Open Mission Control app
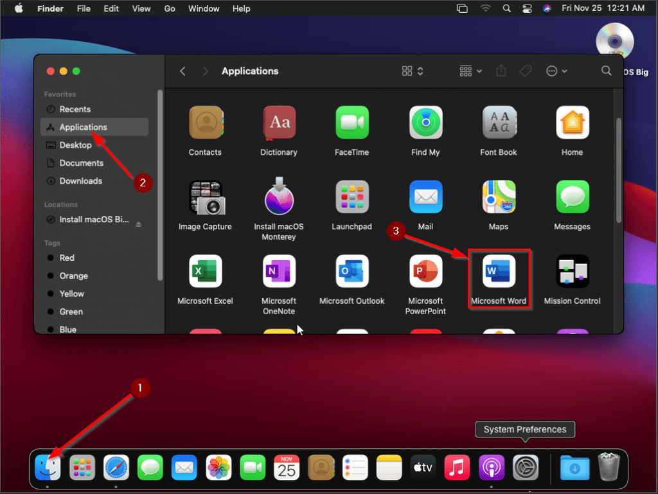The width and height of the screenshot is (658, 494). tap(573, 271)
